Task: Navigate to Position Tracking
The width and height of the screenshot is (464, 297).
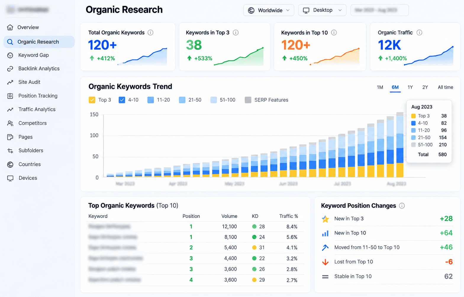Action: click(x=38, y=96)
